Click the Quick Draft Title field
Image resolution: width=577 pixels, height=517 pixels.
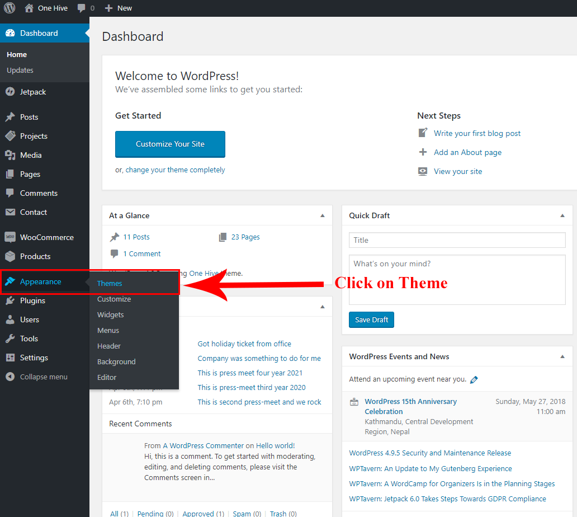tap(457, 240)
